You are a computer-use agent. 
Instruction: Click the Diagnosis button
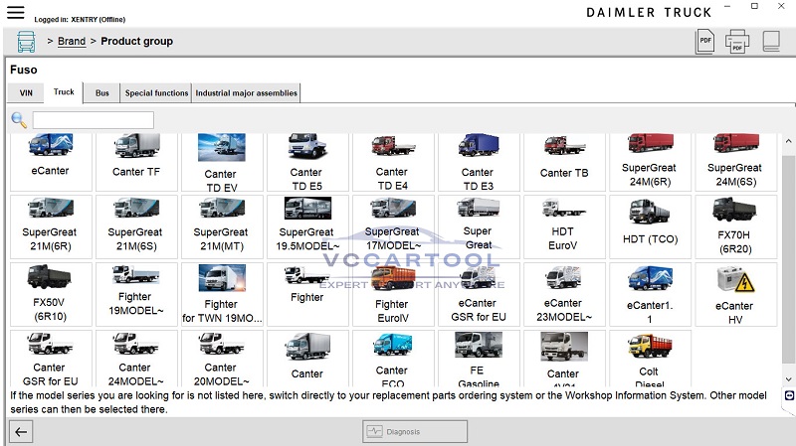[415, 432]
